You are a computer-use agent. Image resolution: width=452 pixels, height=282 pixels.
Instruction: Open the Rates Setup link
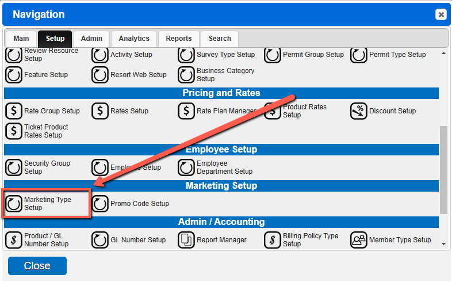pos(129,111)
